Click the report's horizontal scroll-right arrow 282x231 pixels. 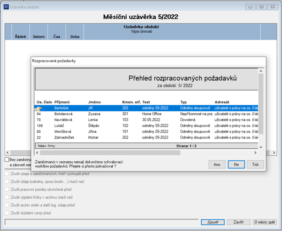coord(255,153)
